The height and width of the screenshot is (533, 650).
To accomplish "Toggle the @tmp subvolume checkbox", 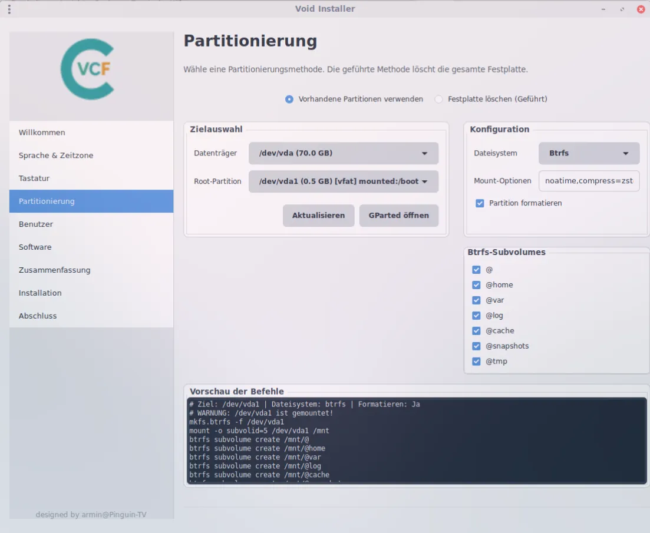I will 476,362.
